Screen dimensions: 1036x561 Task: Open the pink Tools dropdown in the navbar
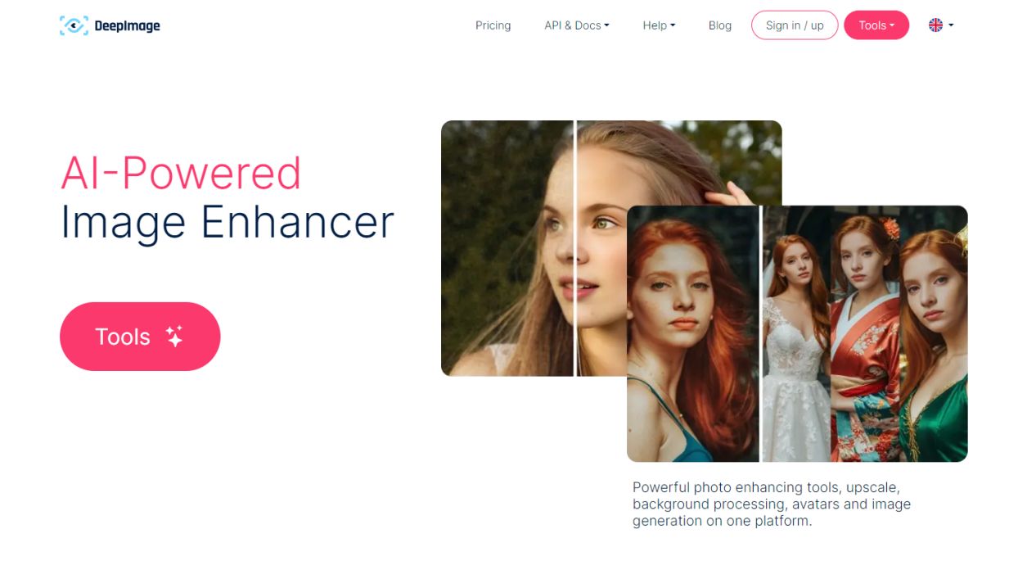tap(876, 25)
